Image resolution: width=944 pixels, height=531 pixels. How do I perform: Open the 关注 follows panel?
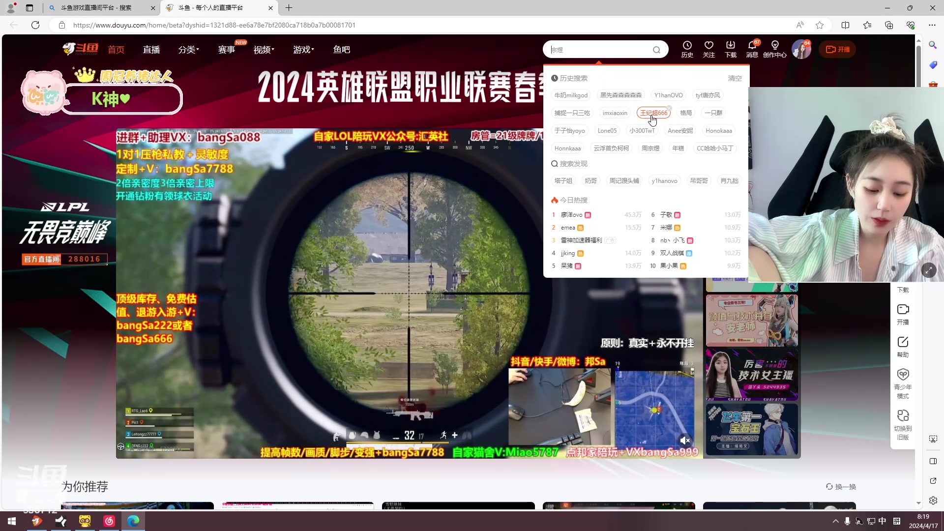[708, 49]
